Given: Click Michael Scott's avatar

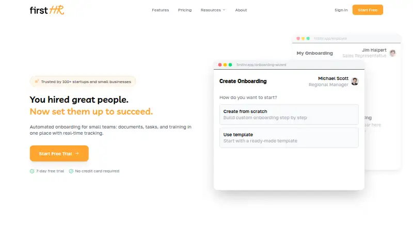Looking at the screenshot, I should (x=355, y=82).
